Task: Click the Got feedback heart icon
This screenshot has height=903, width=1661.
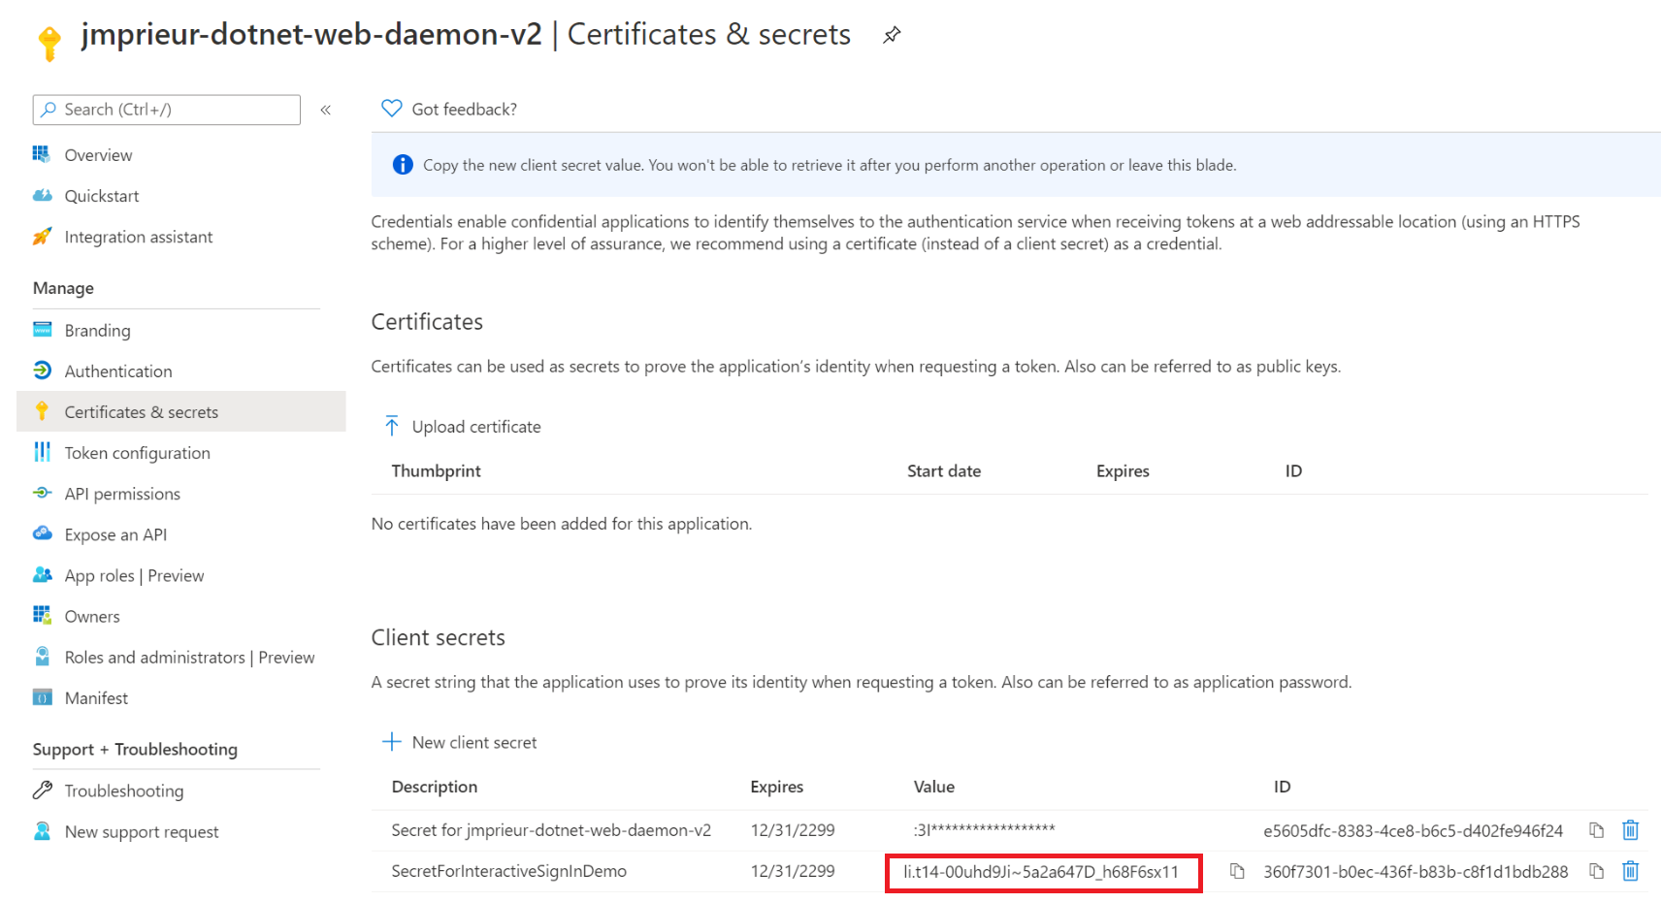Action: click(x=392, y=109)
